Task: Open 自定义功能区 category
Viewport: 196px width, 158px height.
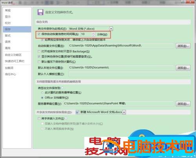Action: tap(13, 55)
